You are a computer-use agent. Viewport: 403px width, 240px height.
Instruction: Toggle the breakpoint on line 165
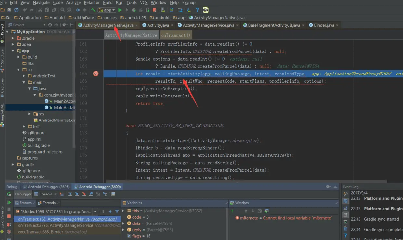[x=96, y=74]
